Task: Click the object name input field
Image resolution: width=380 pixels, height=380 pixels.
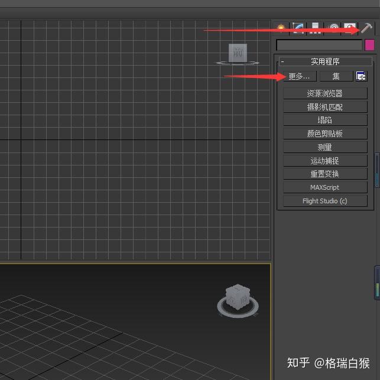Action: pyautogui.click(x=319, y=45)
